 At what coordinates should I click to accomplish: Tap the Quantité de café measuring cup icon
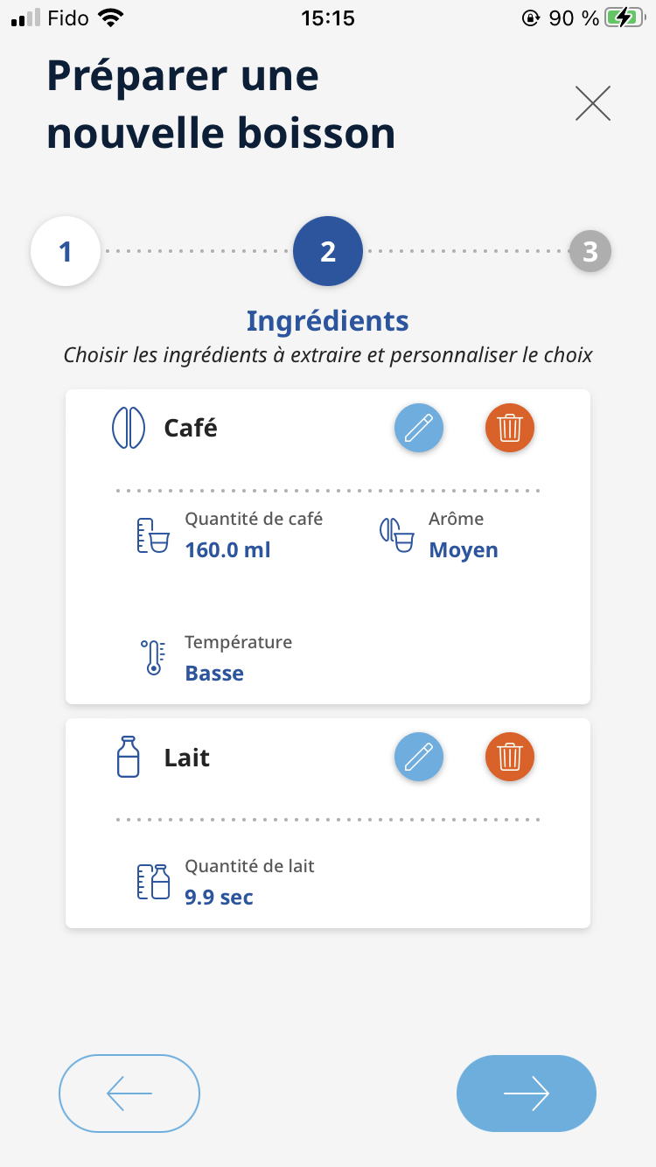pyautogui.click(x=152, y=535)
